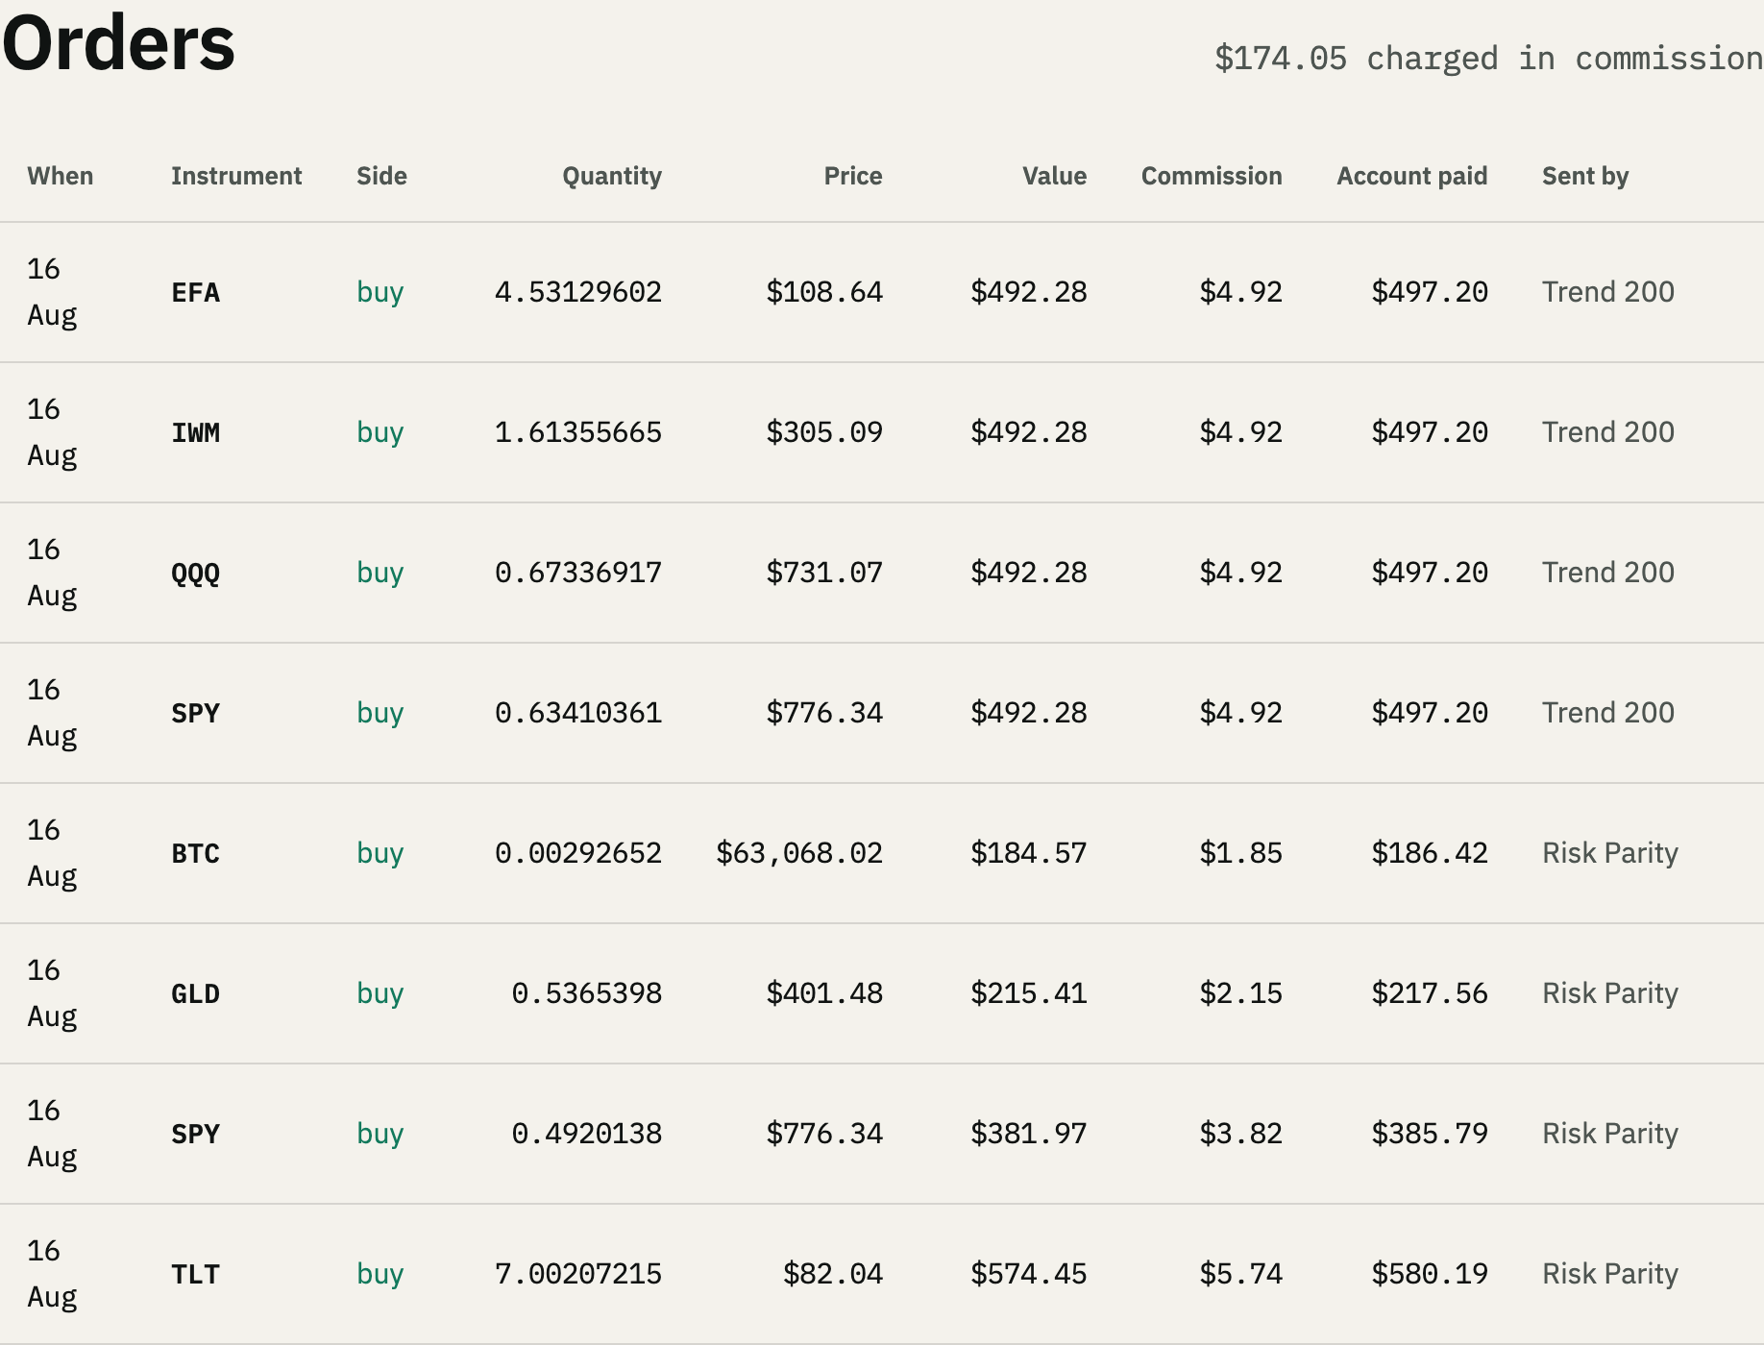
Task: Click the BTC commission $1.85
Action: [x=1241, y=853]
